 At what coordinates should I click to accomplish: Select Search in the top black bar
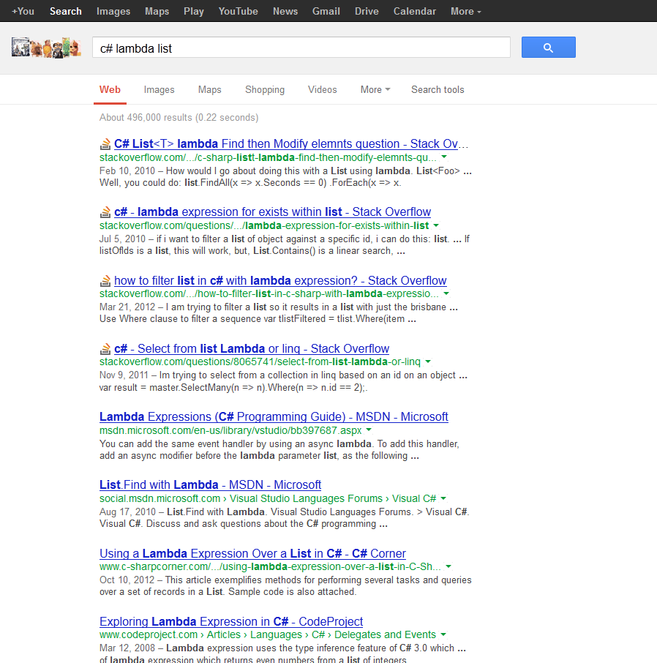pyautogui.click(x=66, y=12)
